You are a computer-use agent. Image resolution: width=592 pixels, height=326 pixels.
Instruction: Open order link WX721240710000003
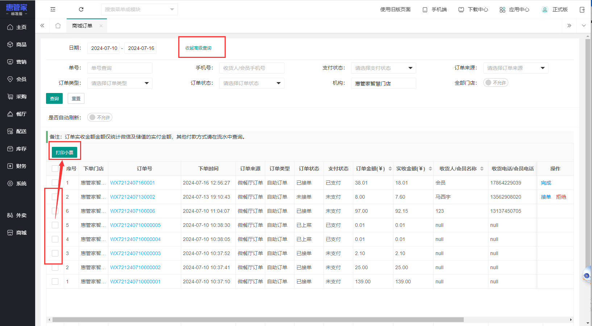(136, 253)
